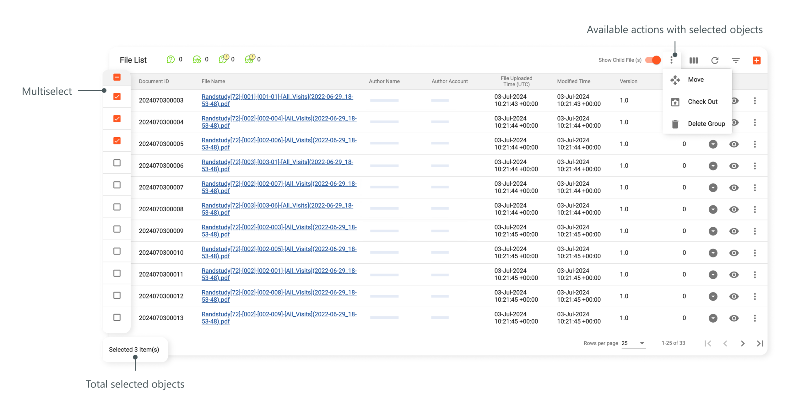Click the third query icon with warning badge
This screenshot has width=785, height=412.
224,59
